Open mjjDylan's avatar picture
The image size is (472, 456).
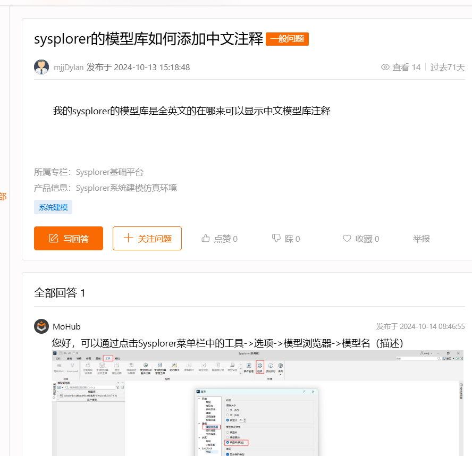[41, 67]
